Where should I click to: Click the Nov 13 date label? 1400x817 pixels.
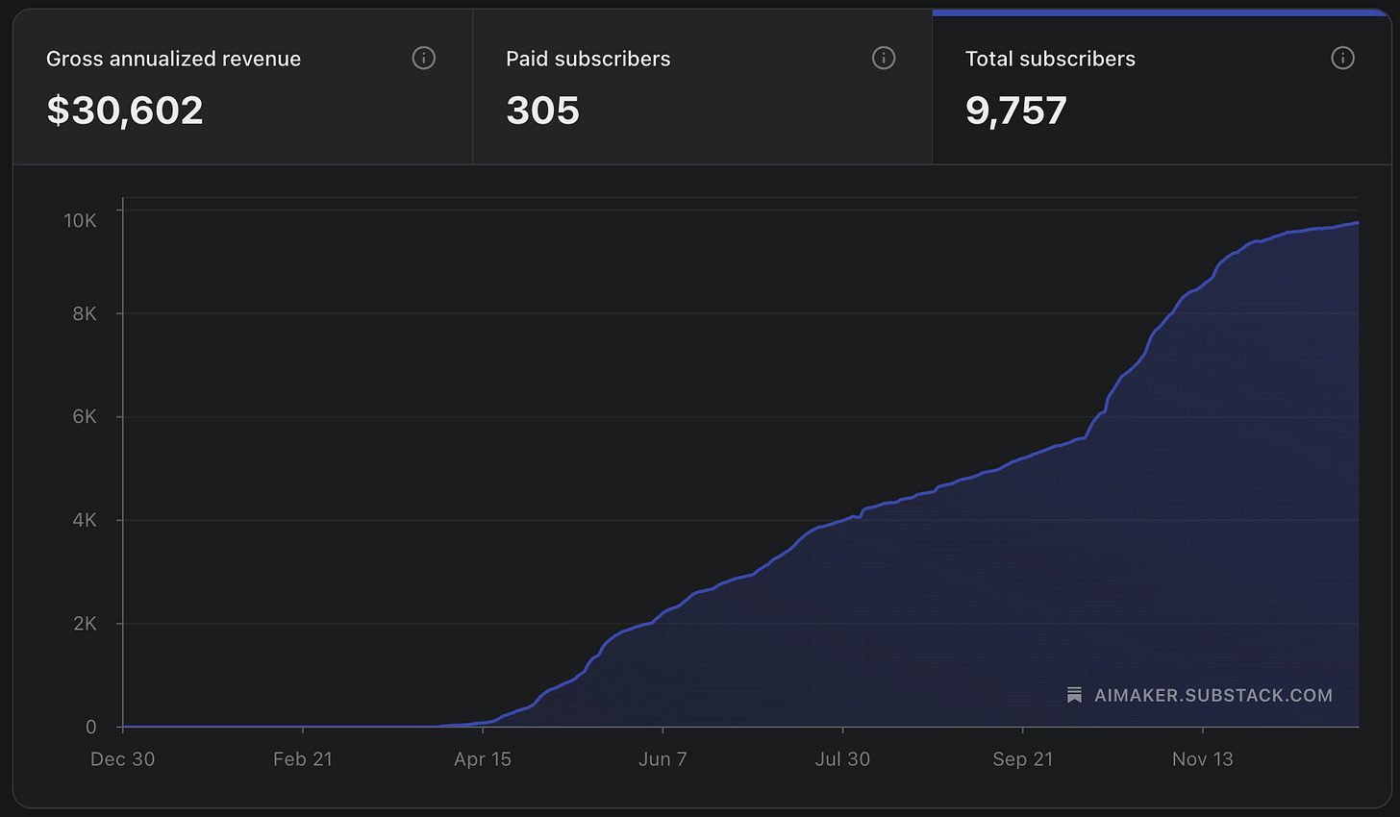pos(1202,758)
